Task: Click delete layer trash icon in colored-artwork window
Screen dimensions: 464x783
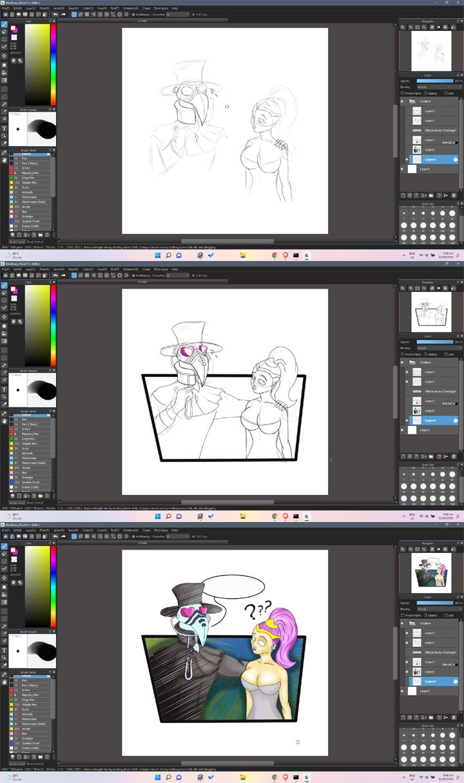Action: click(x=454, y=717)
